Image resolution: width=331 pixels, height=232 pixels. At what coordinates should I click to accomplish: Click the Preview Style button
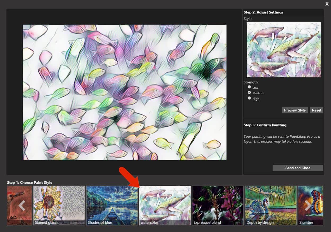coord(295,110)
